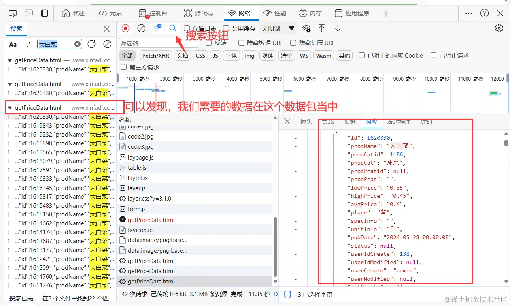Open the Performance (性能) tab

pos(274,13)
